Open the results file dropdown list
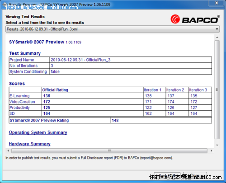This screenshot has height=183, width=226. (x=113, y=29)
